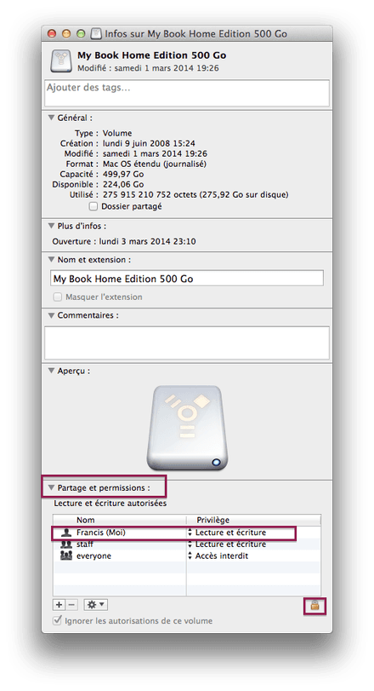Collapse the Partage et permissions section

click(x=51, y=488)
